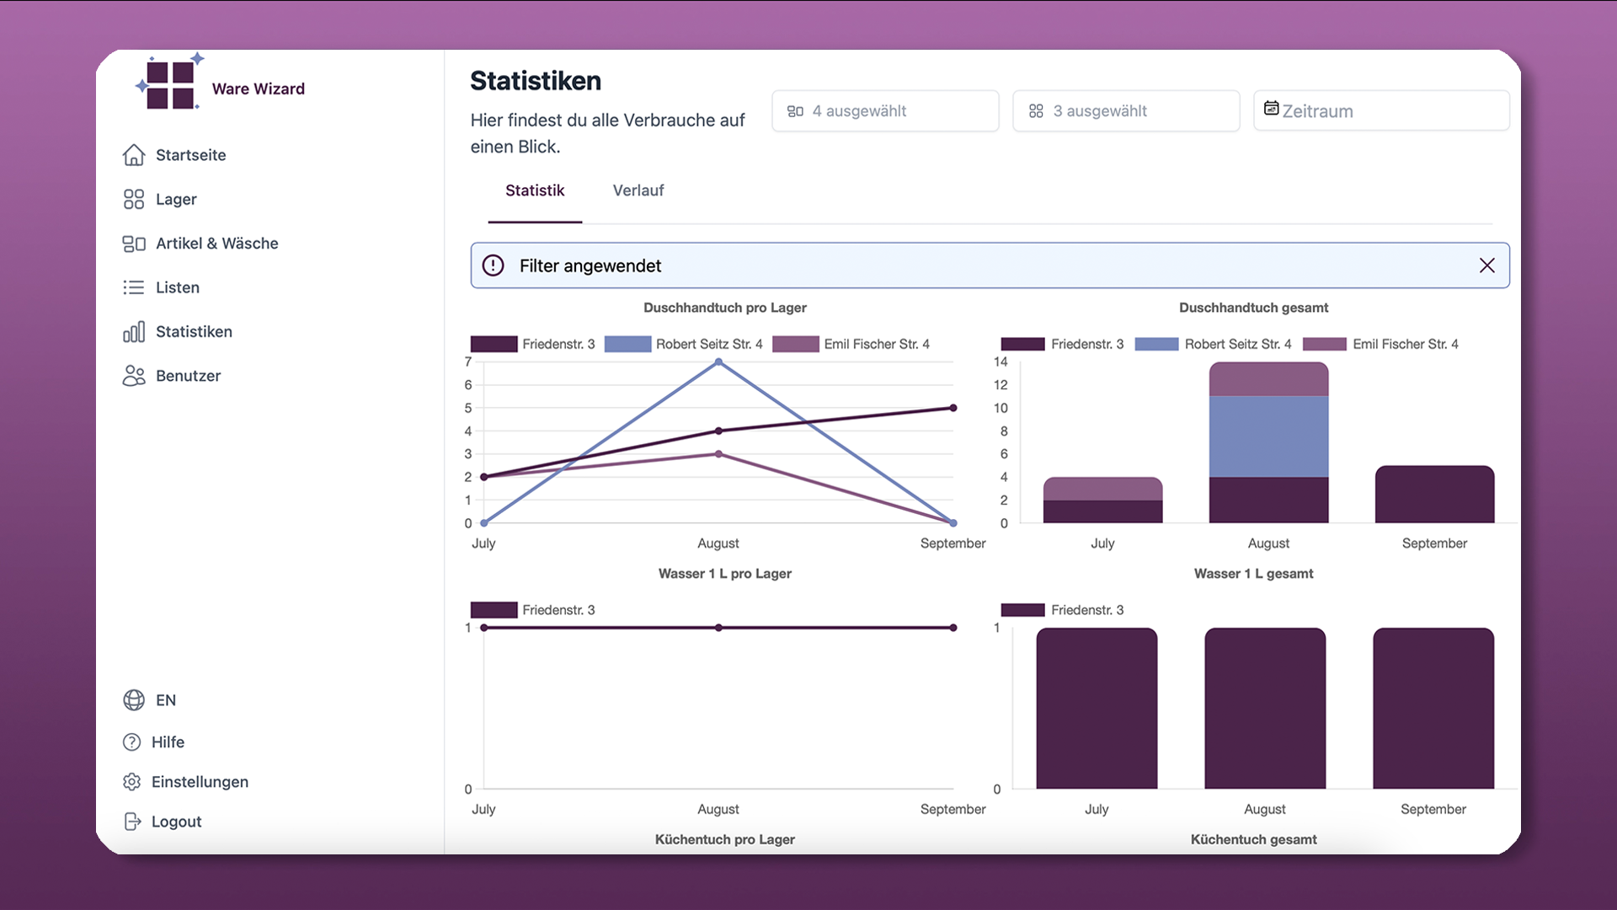Open Startseite via the home icon

(x=134, y=155)
